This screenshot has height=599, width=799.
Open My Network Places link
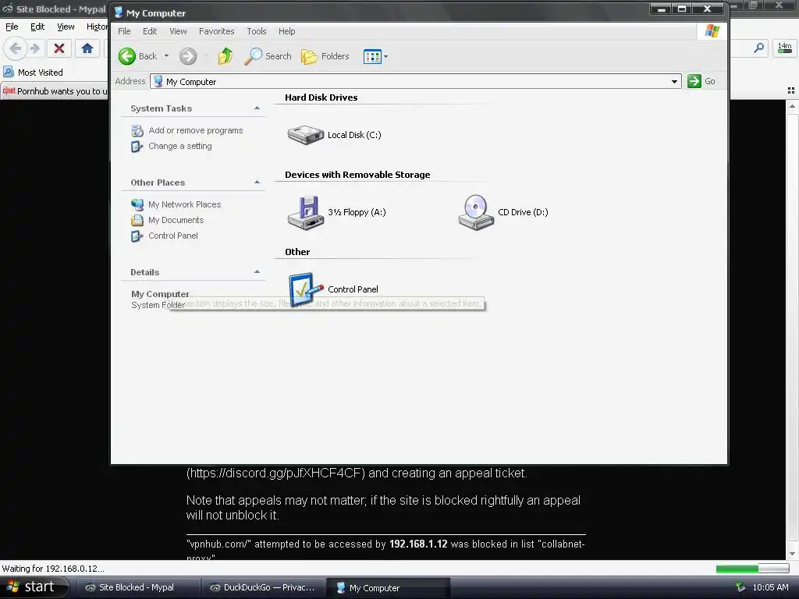[184, 204]
